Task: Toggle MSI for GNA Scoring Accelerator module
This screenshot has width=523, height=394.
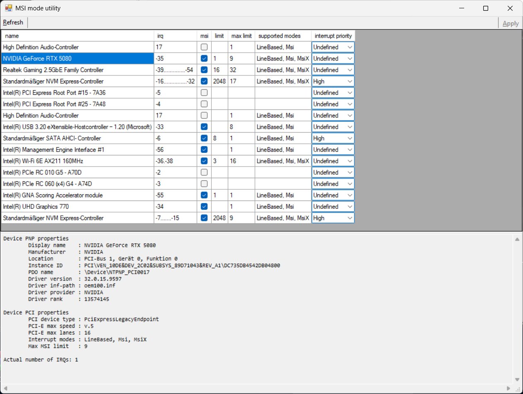Action: coord(204,195)
